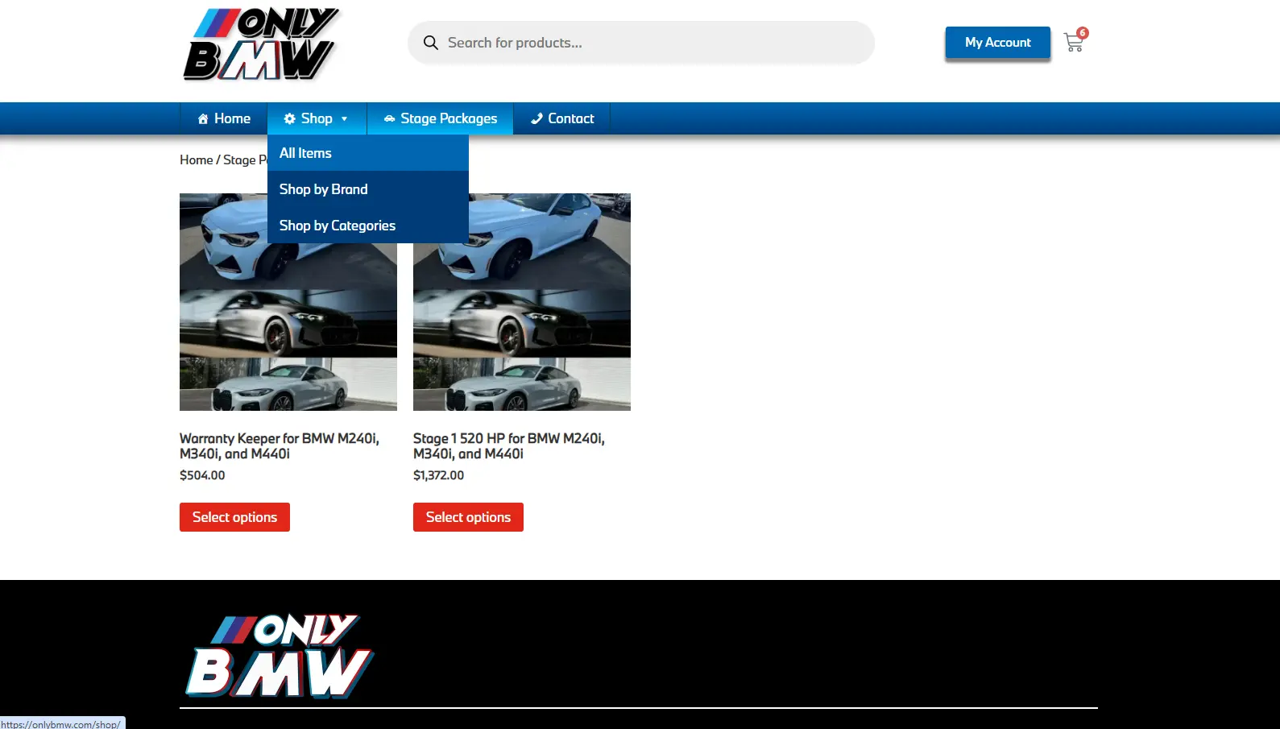Select options for Warranty Keeper product

[x=234, y=517]
